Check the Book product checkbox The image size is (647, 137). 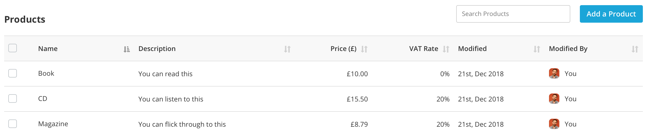click(12, 73)
